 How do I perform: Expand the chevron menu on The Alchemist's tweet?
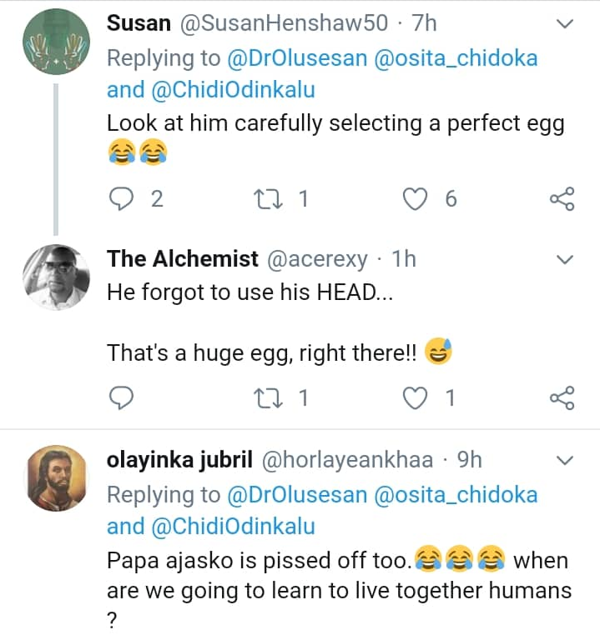point(565,260)
